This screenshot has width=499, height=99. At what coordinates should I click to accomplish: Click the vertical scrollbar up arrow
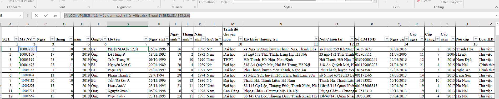tap(497, 24)
